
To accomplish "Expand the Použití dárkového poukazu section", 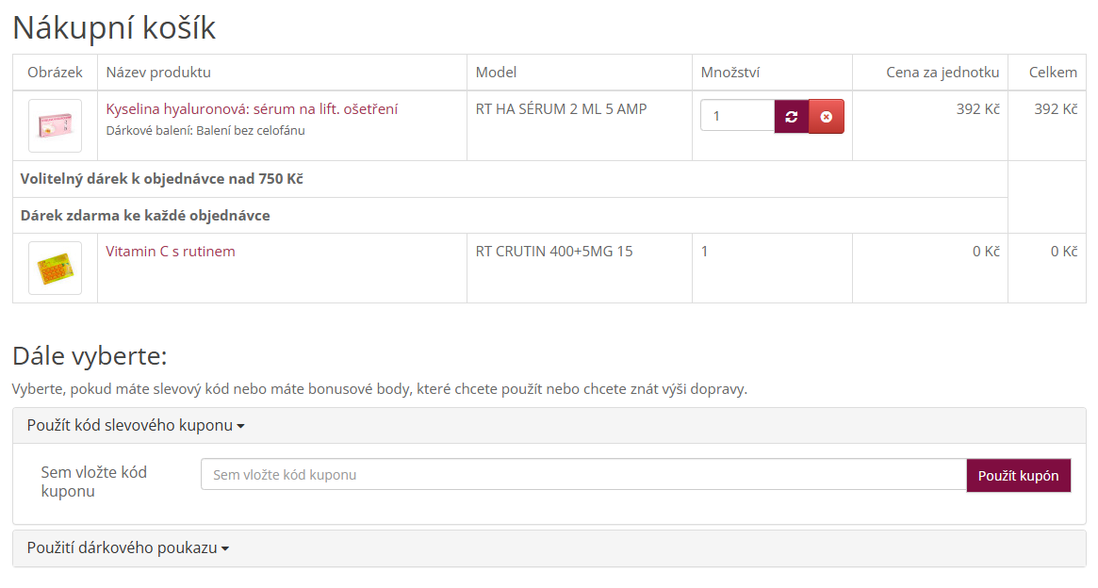I will (x=123, y=548).
